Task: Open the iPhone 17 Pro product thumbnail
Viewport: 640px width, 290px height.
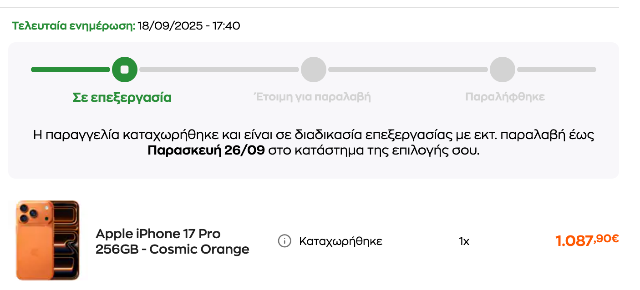Action: pos(48,240)
